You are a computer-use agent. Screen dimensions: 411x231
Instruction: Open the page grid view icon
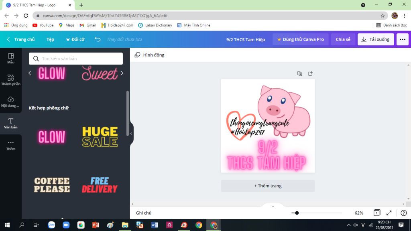pos(376,213)
